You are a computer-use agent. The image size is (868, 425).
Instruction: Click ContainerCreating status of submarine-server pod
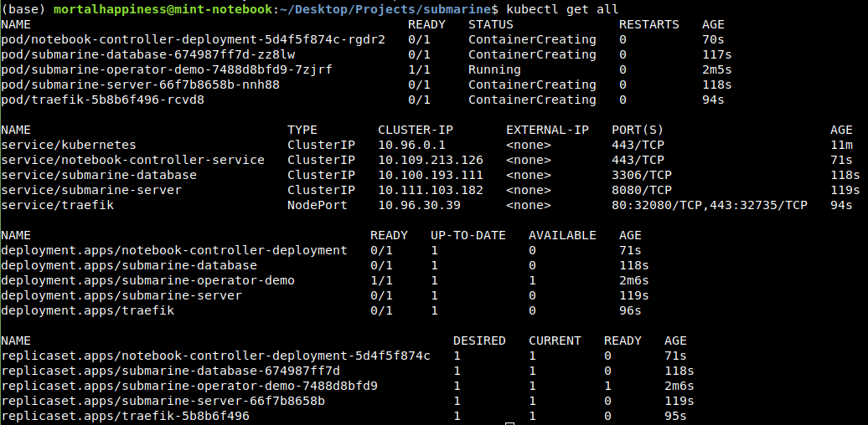tap(532, 84)
